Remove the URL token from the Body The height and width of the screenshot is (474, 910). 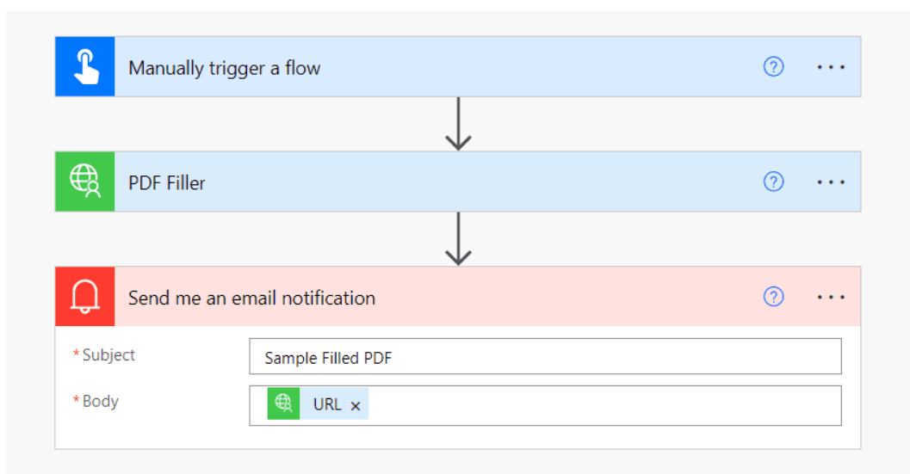(356, 406)
